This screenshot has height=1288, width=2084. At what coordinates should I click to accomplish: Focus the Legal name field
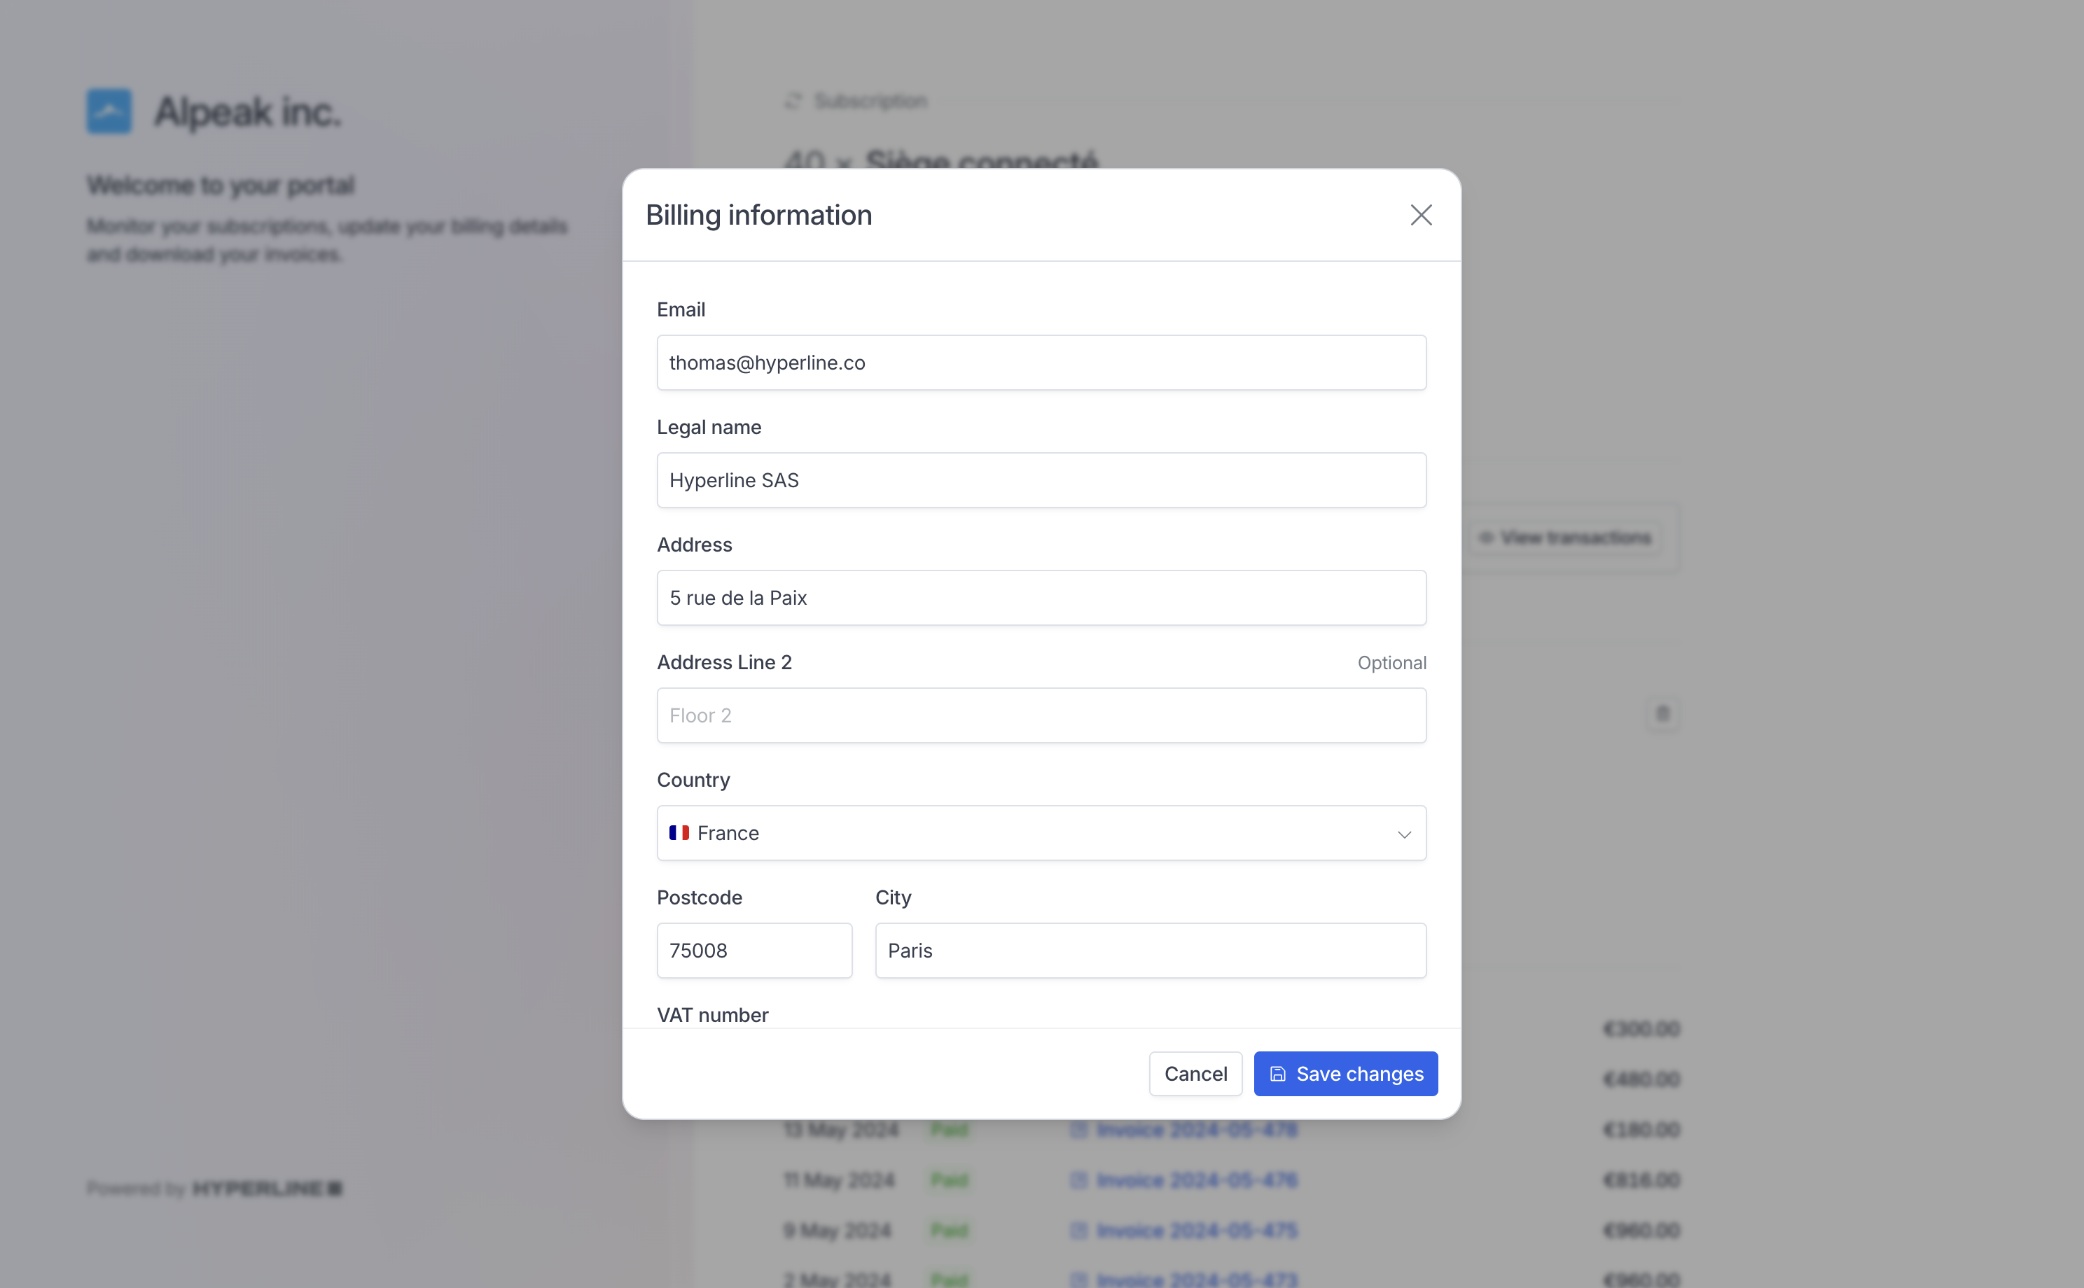(x=1041, y=480)
